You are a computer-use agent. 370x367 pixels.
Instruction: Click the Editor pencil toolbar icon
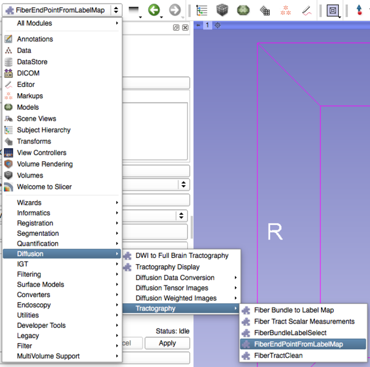(x=306, y=10)
